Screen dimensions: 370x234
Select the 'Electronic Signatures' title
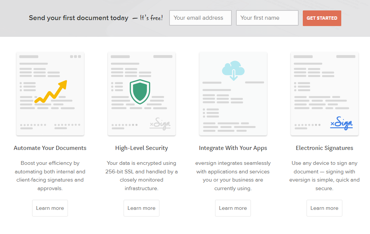tap(324, 148)
